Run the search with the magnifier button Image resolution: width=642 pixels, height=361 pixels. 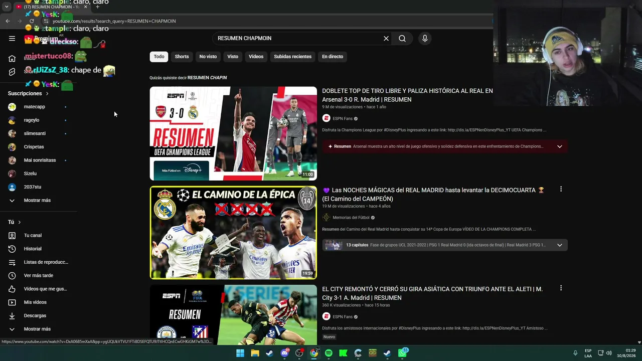(402, 39)
